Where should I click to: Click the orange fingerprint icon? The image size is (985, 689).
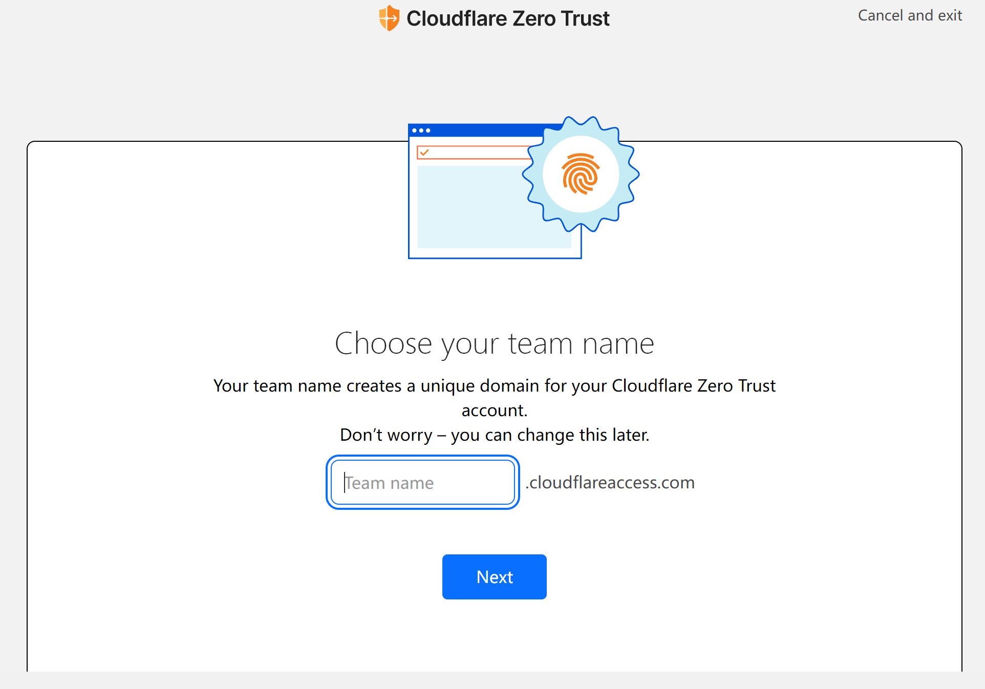(580, 174)
